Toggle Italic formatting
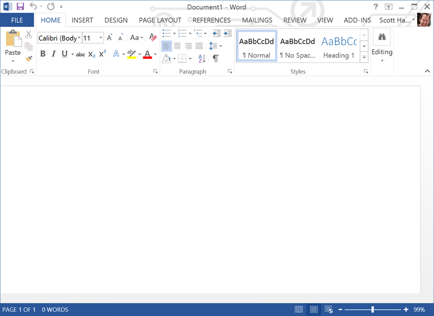Image resolution: width=434 pixels, height=316 pixels. click(x=53, y=54)
